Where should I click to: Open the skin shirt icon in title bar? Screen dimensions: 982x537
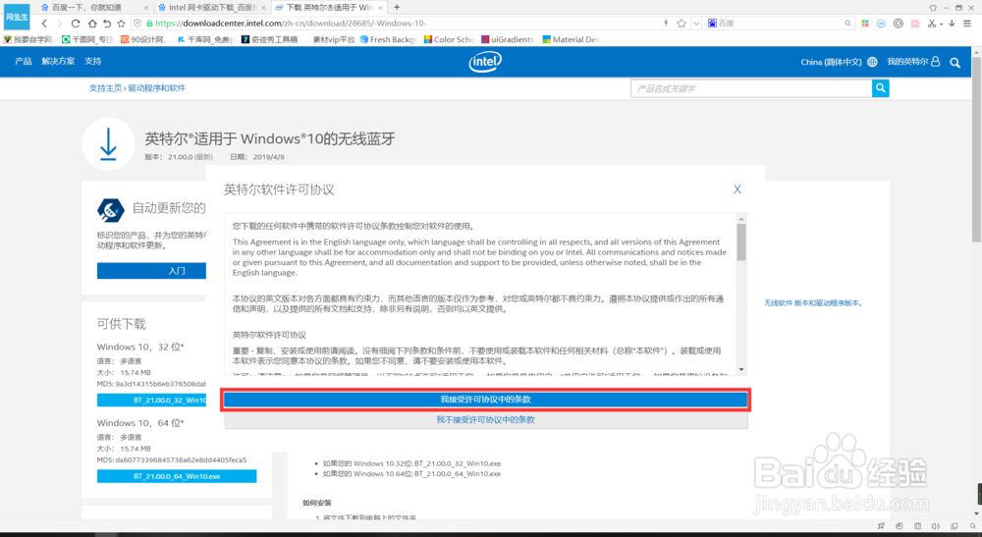(933, 8)
